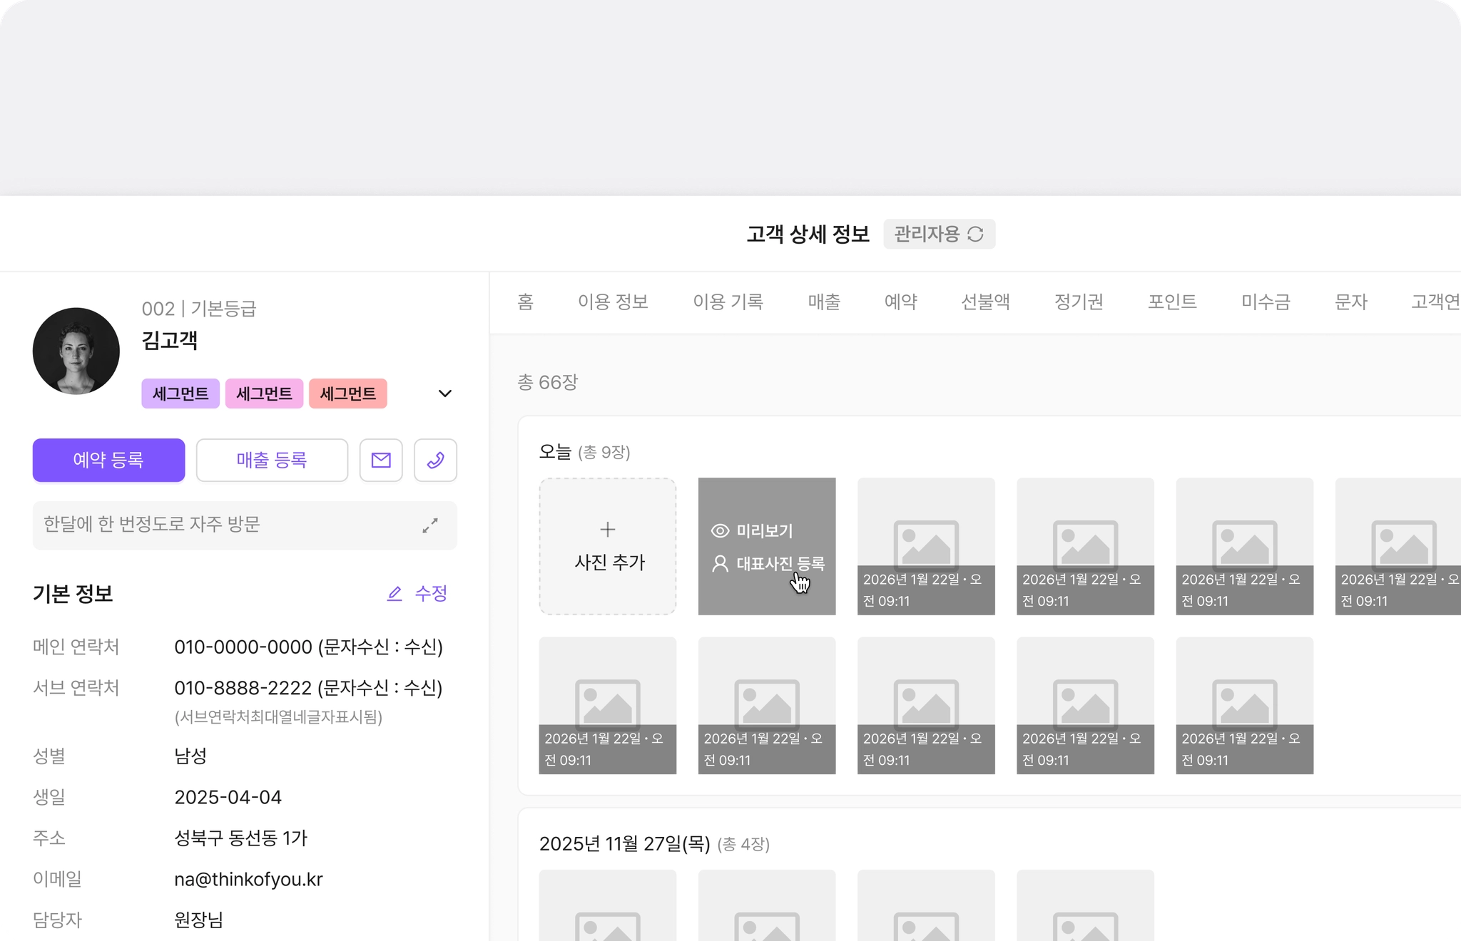This screenshot has height=941, width=1461.
Task: Toggle the 관리자용 mode badge
Action: [927, 235]
